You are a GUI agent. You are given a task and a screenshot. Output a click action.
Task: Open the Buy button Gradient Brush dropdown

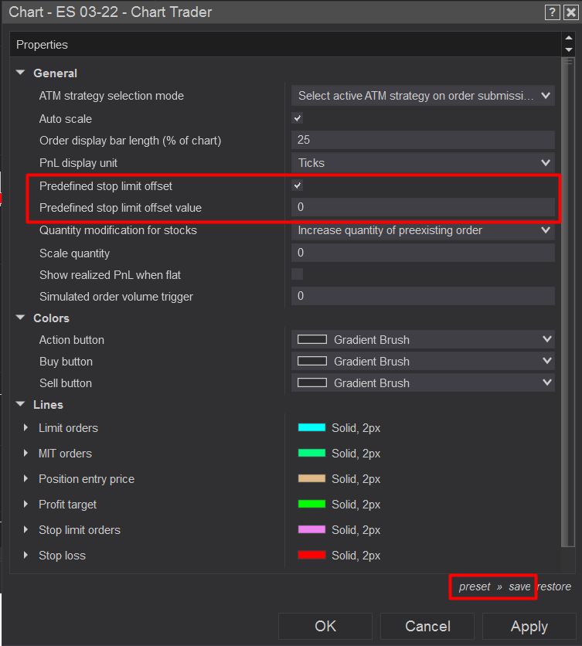coord(424,361)
